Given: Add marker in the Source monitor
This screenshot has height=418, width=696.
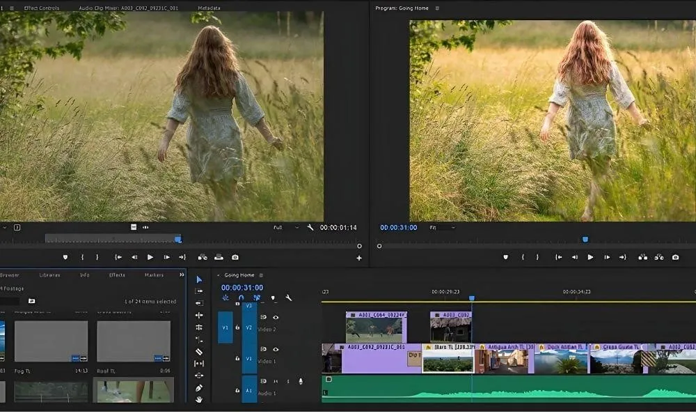Looking at the screenshot, I should pyautogui.click(x=65, y=257).
